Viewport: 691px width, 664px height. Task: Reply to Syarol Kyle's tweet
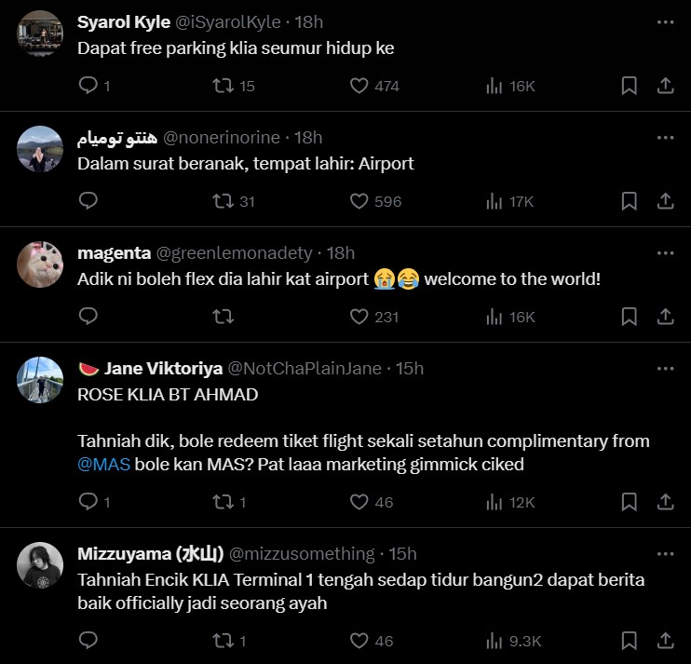(x=88, y=86)
